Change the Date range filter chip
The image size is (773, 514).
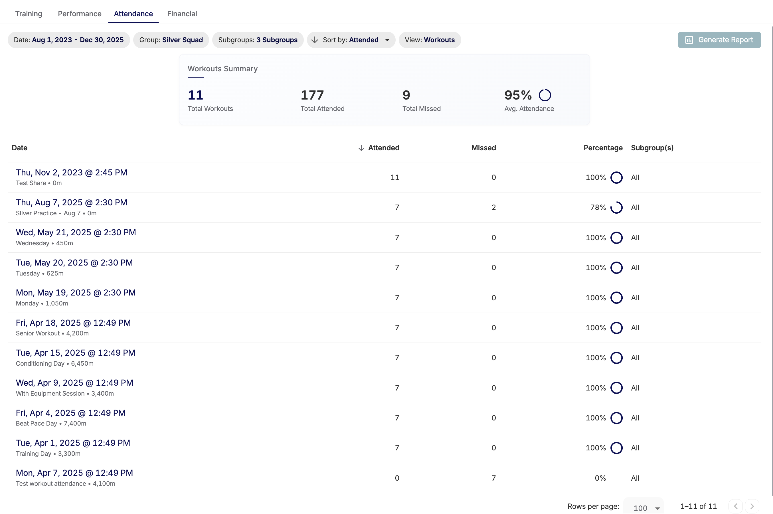pyautogui.click(x=68, y=40)
